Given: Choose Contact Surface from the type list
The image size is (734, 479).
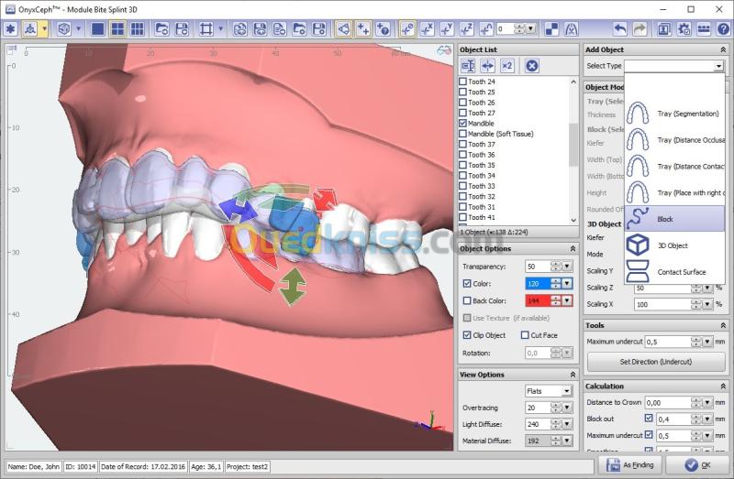Looking at the screenshot, I should 675,271.
